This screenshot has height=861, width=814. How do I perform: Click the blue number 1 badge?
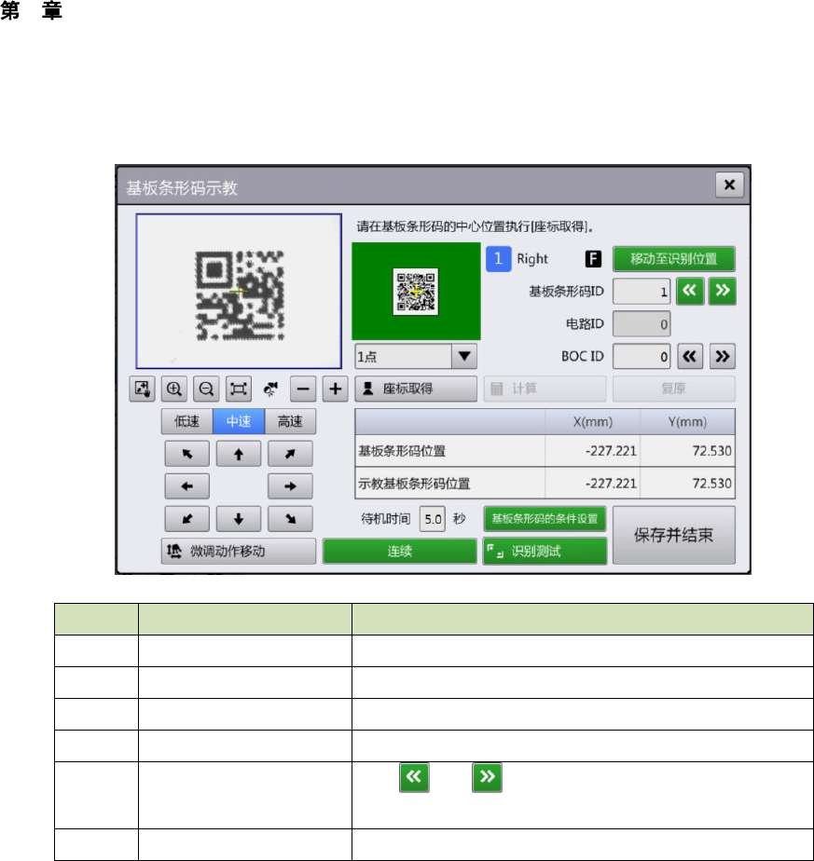pyautogui.click(x=499, y=259)
